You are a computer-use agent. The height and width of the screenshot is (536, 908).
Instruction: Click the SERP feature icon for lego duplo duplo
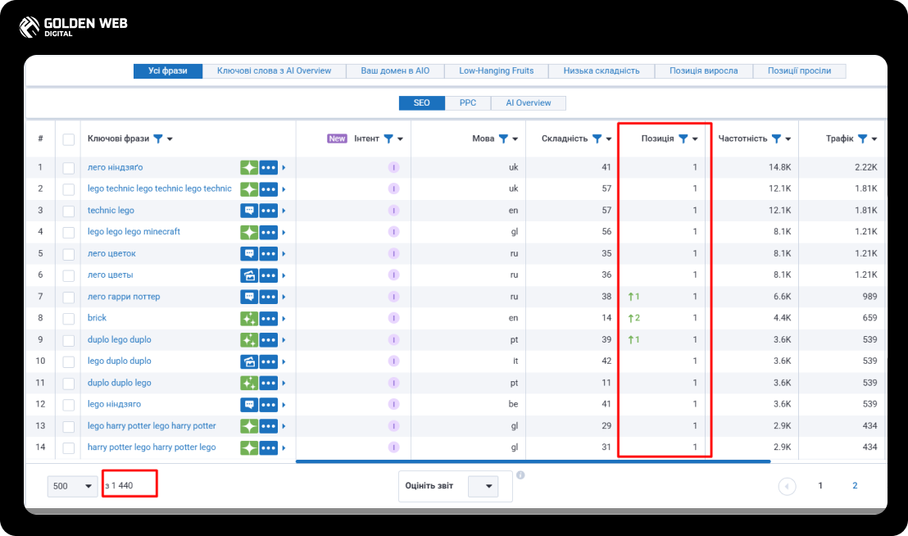(249, 361)
